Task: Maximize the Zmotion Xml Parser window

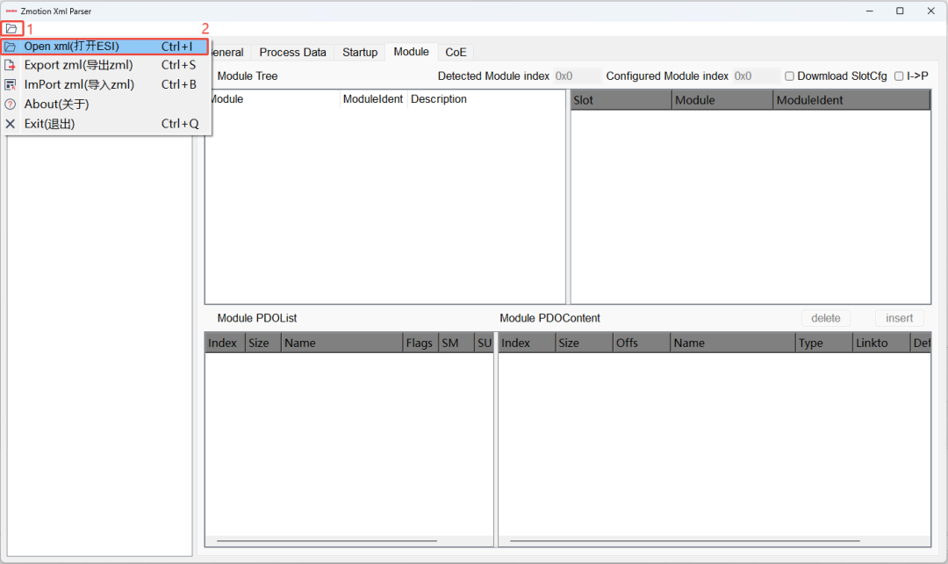Action: (900, 11)
